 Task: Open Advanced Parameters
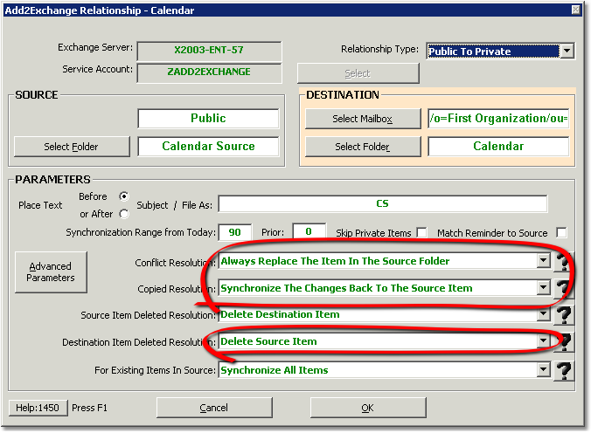coord(51,271)
